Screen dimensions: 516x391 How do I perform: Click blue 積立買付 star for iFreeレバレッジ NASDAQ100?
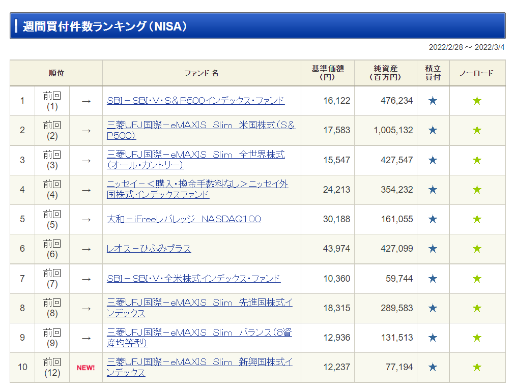coord(433,219)
